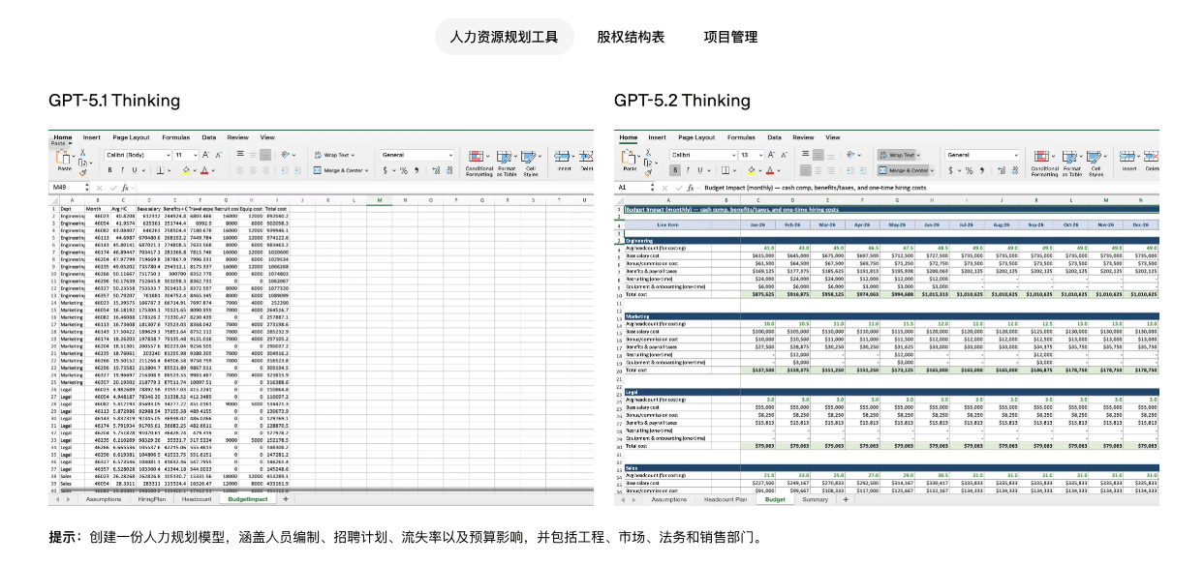Click Format Painter brush in GPT-5.2 spreadsheet
Screen dimensions: 1204x565
pos(648,173)
